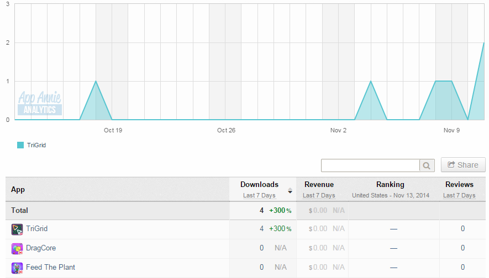Screen dimensions: 489x278
Task: Click the Reviews column header
Action: (459, 184)
